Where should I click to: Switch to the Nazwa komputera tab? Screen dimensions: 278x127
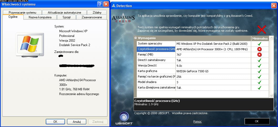click(40, 17)
